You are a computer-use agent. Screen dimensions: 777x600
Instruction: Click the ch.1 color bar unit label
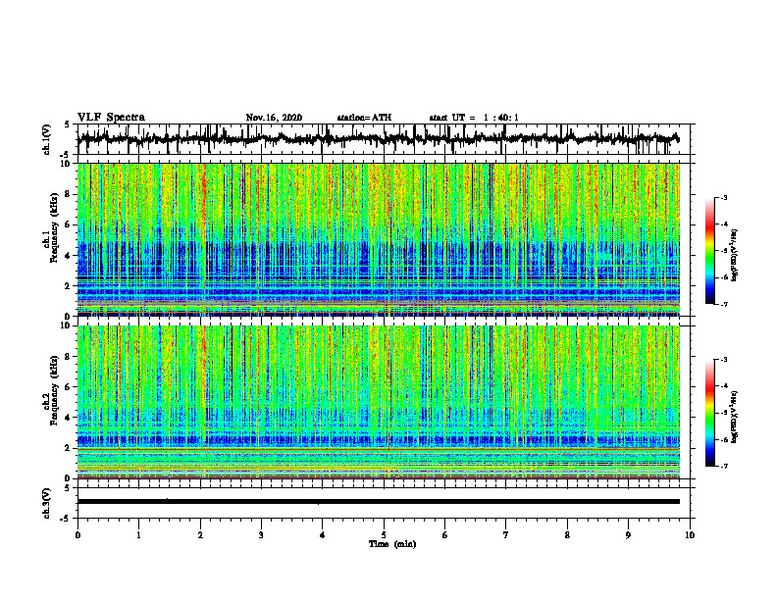click(735, 255)
